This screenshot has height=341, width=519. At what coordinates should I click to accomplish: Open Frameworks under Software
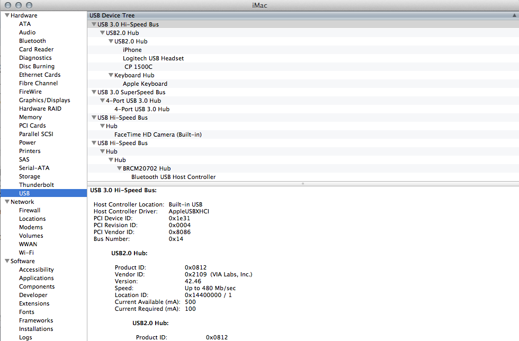[36, 320]
